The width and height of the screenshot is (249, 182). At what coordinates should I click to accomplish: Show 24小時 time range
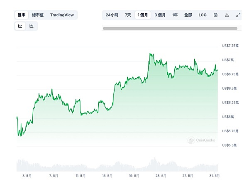[112, 15]
